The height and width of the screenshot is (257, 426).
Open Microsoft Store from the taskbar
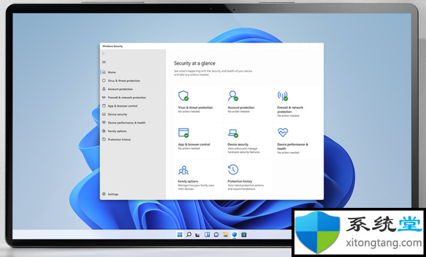coord(244,234)
